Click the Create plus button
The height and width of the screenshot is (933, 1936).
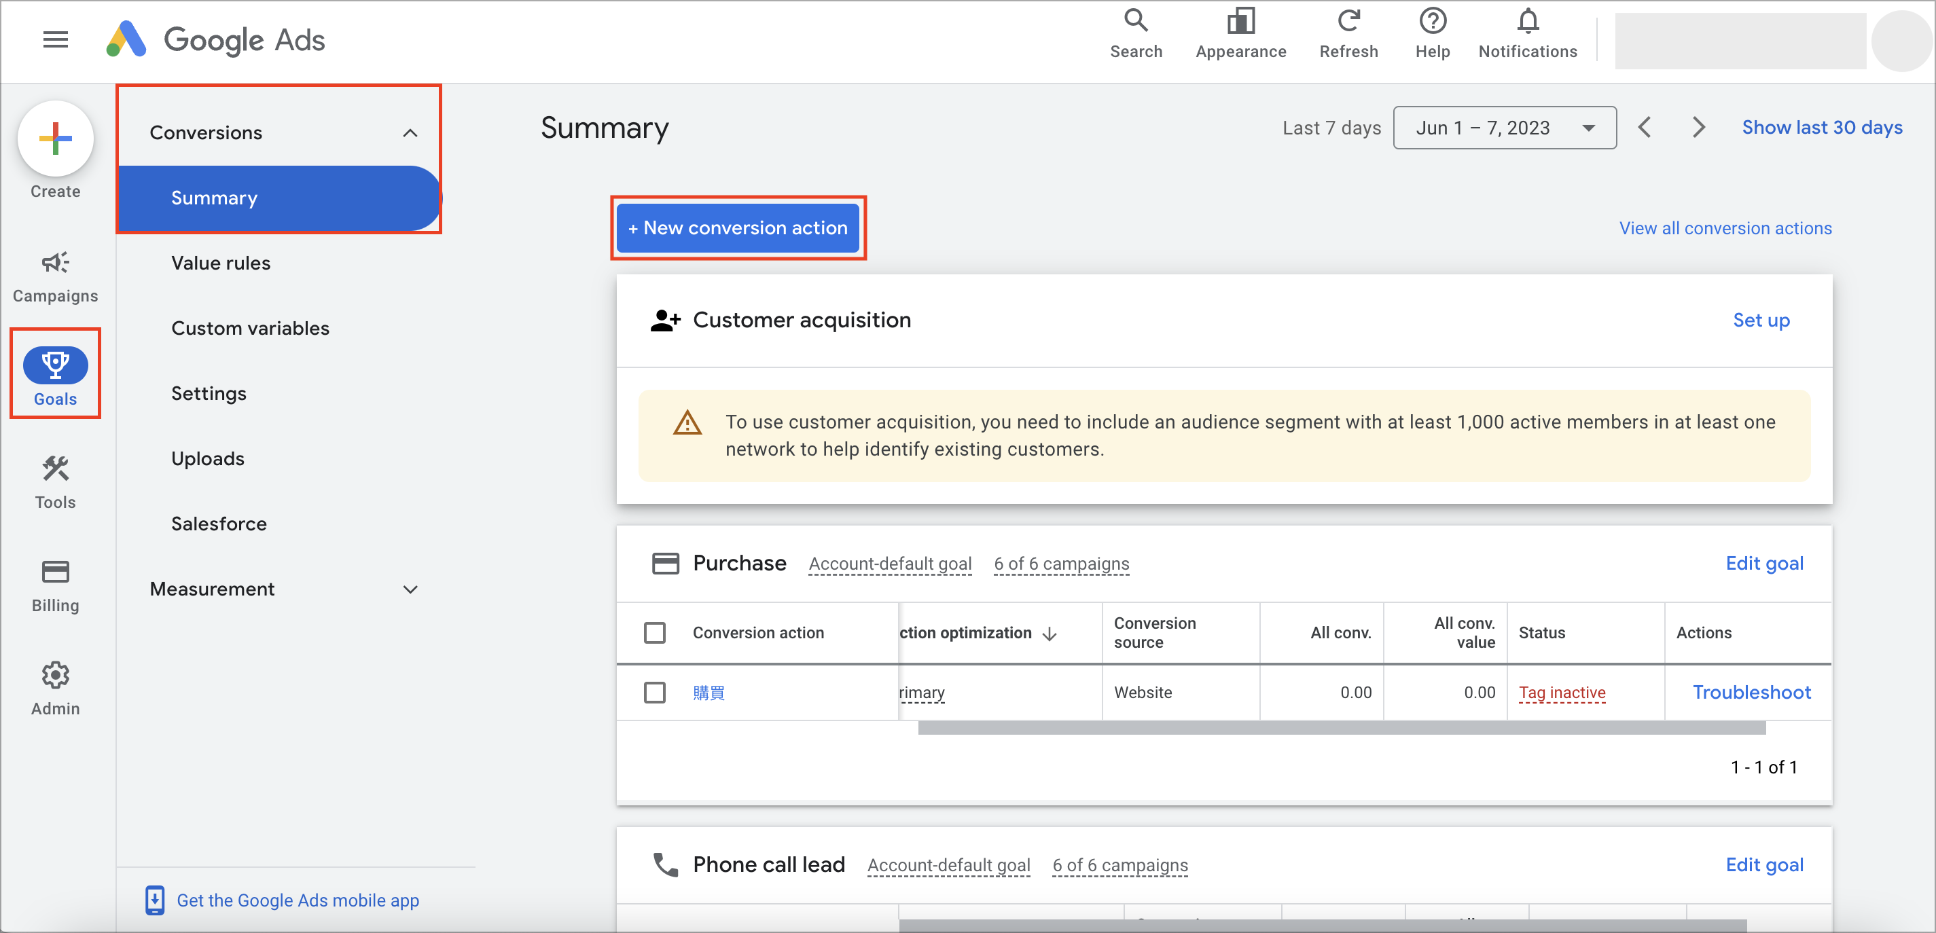pyautogui.click(x=56, y=139)
